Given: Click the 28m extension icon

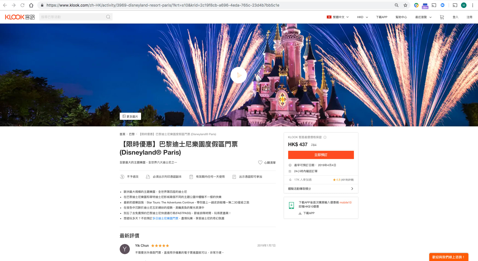Looking at the screenshot, I should (x=425, y=5).
